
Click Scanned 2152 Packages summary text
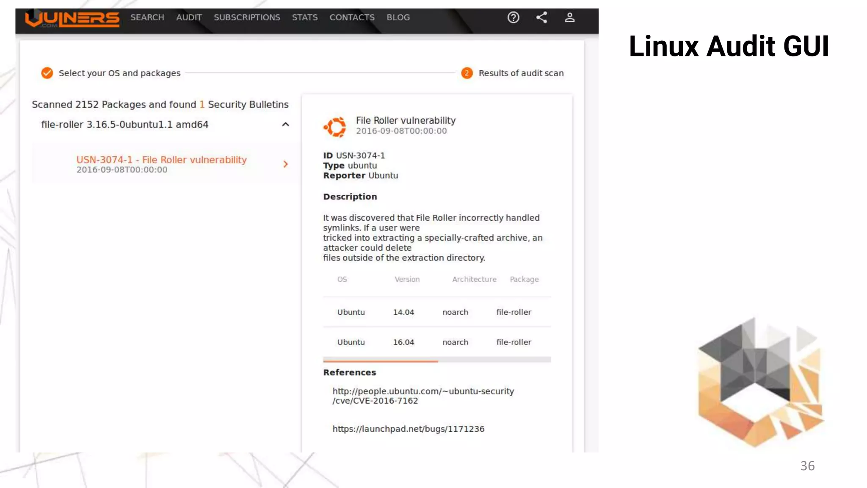[x=160, y=105]
